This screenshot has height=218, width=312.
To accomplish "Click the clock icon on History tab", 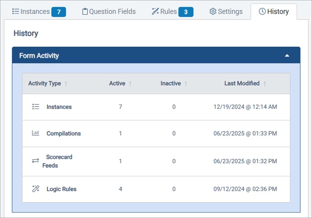I will point(262,12).
